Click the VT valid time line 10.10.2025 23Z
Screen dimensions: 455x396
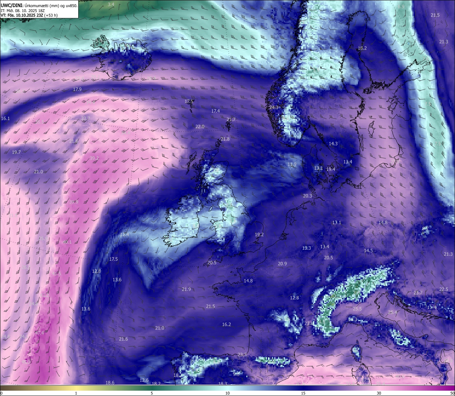pos(29,15)
